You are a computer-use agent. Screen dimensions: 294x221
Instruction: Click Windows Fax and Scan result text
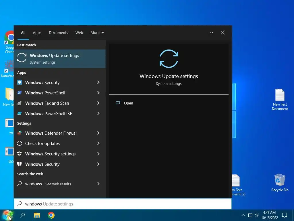click(47, 103)
